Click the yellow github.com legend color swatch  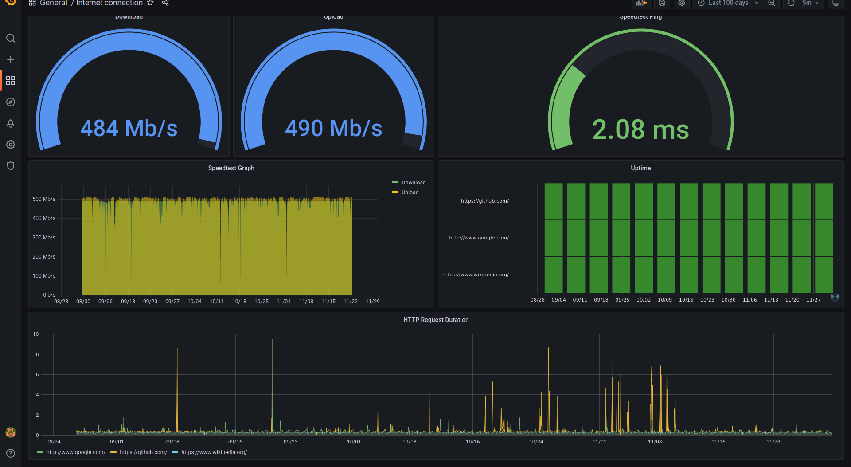pyautogui.click(x=113, y=452)
